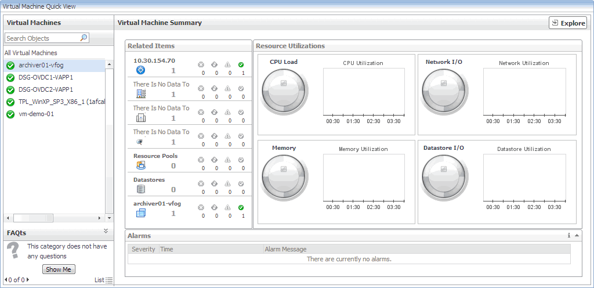Sort alarms by Time column header
594x288 pixels.
point(211,249)
